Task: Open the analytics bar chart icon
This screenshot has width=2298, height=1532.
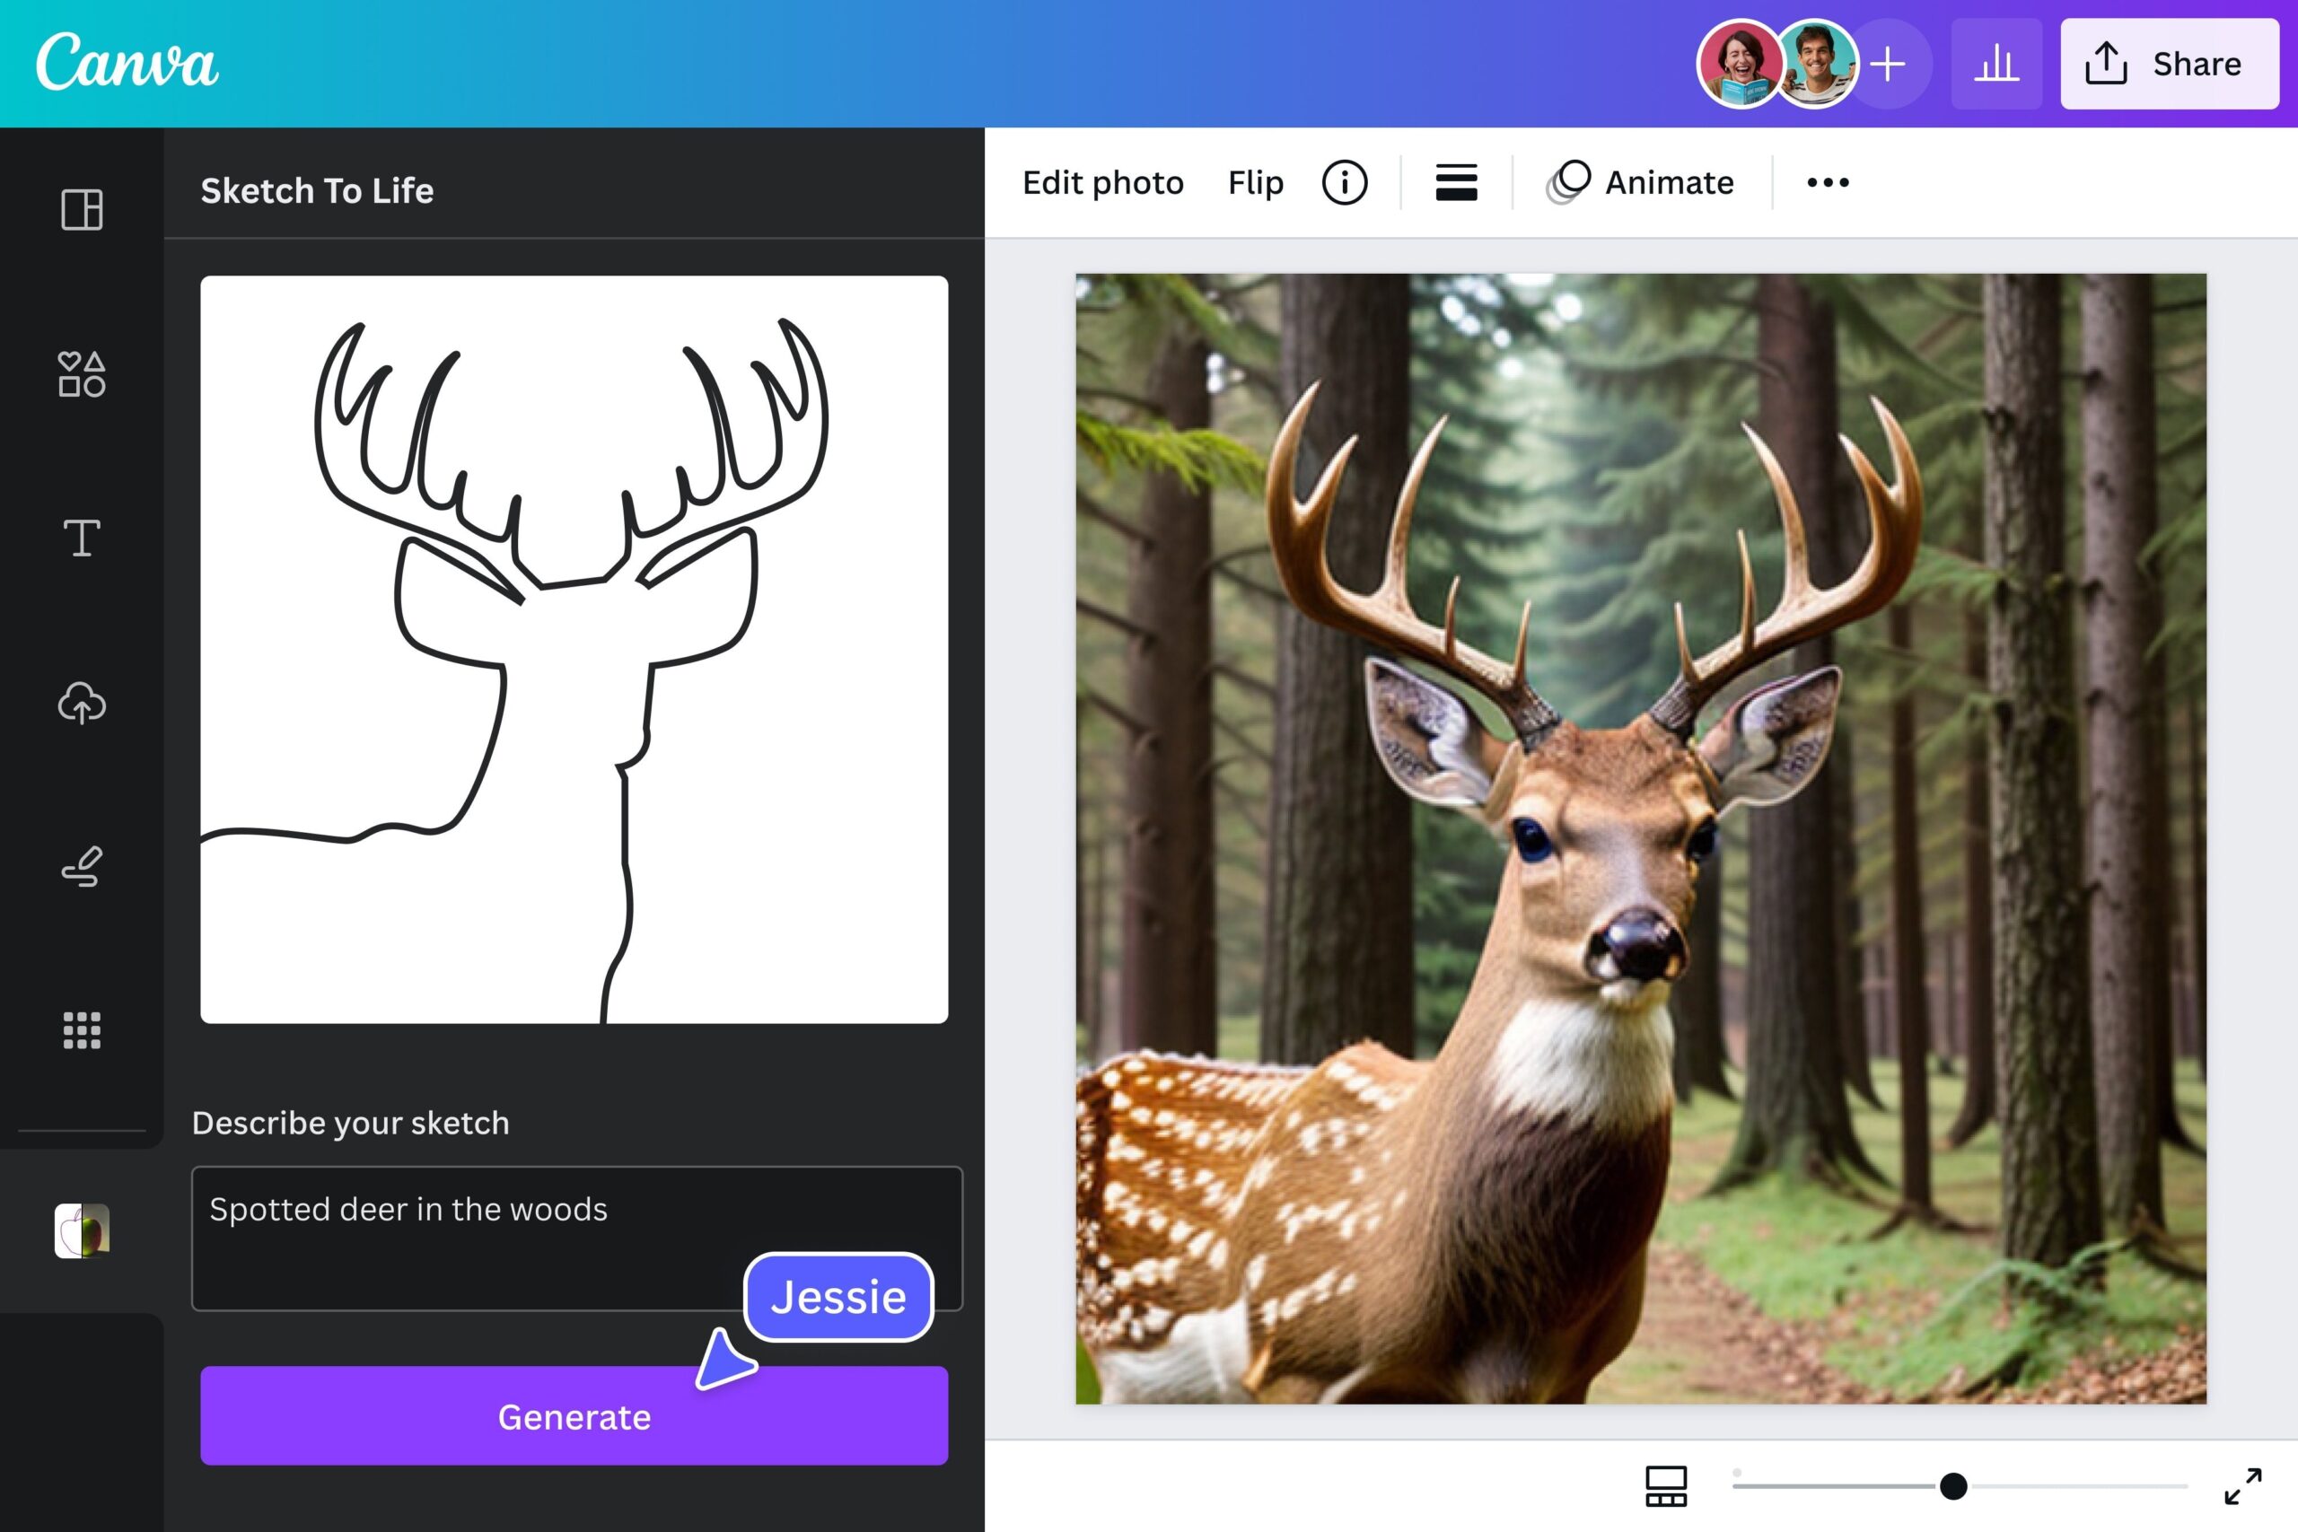Action: point(1996,64)
